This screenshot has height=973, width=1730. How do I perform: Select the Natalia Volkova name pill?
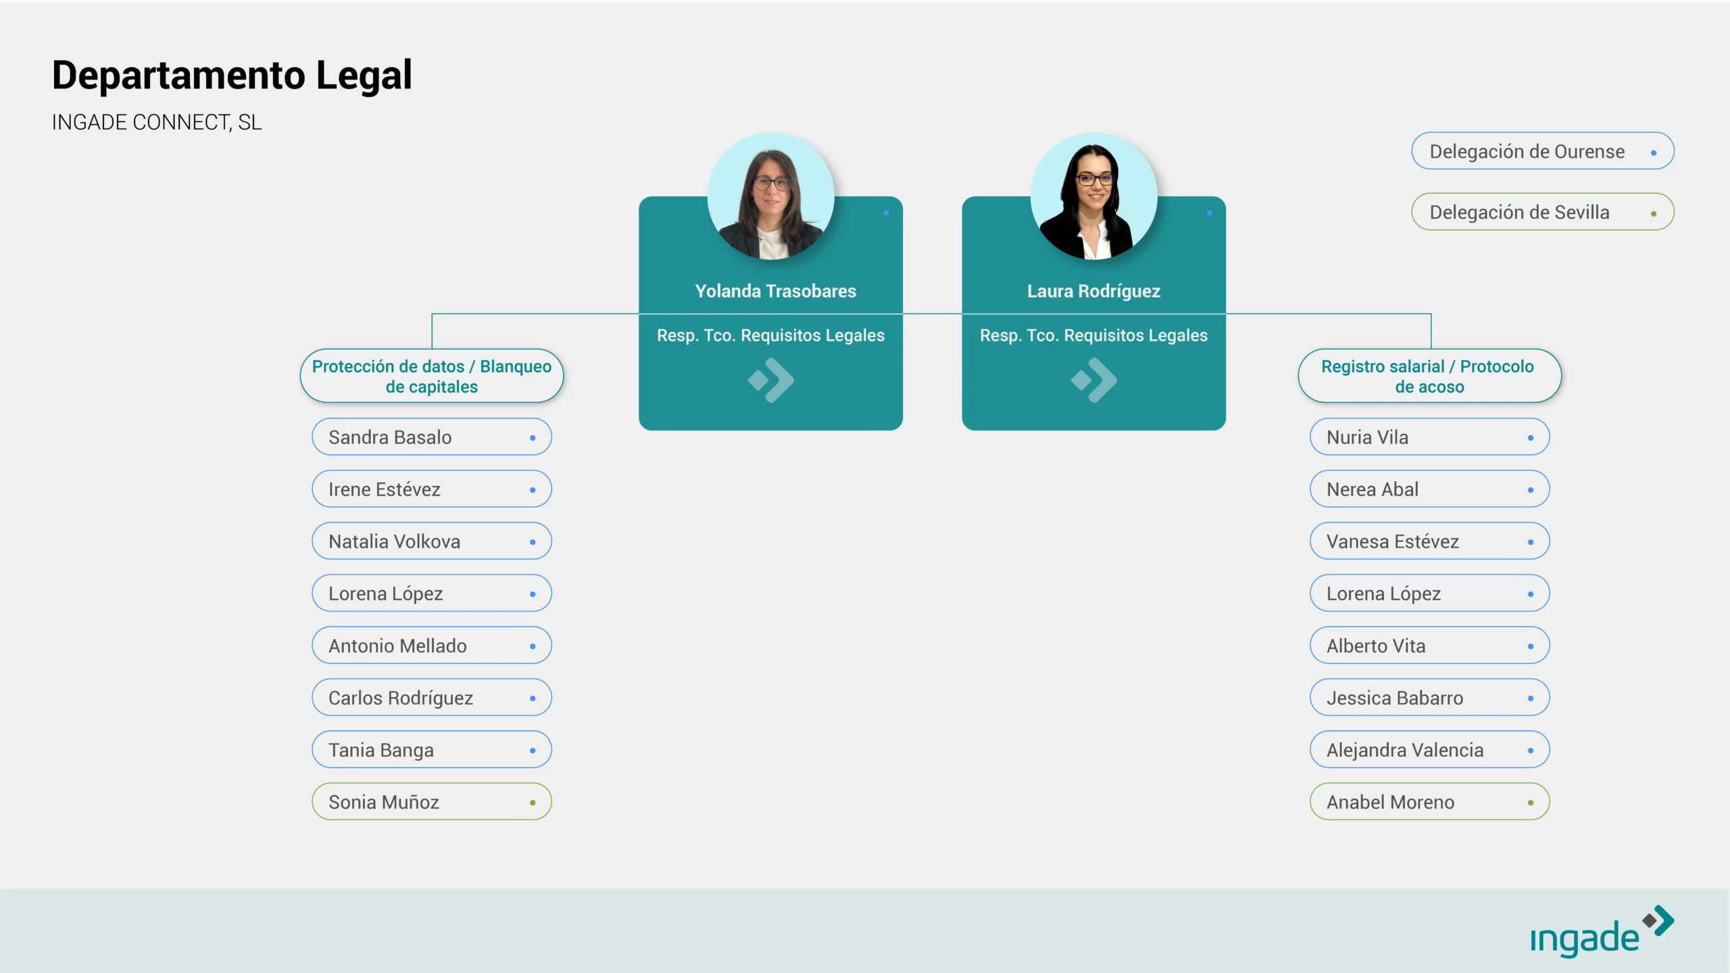tap(431, 541)
